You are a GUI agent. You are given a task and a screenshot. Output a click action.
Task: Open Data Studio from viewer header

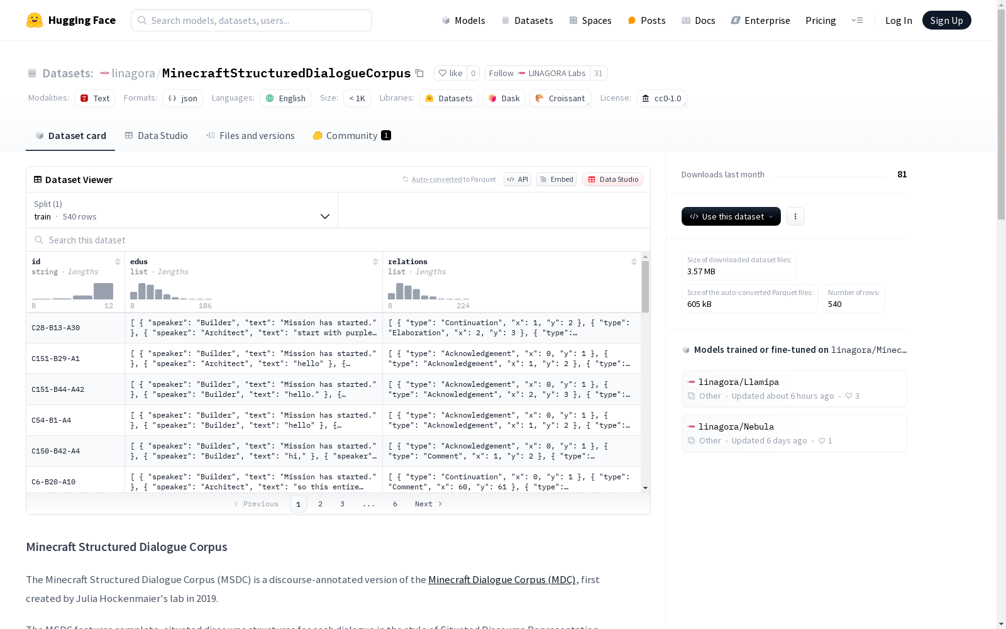point(612,179)
